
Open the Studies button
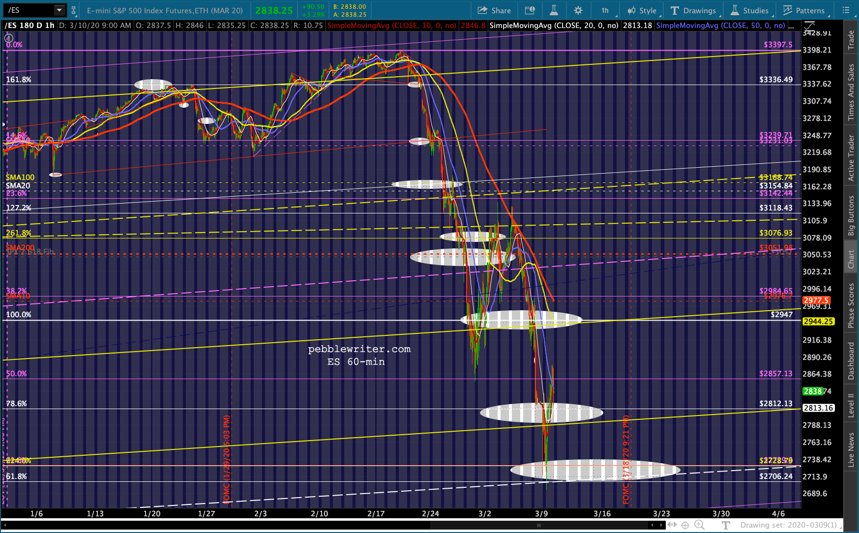pyautogui.click(x=749, y=10)
